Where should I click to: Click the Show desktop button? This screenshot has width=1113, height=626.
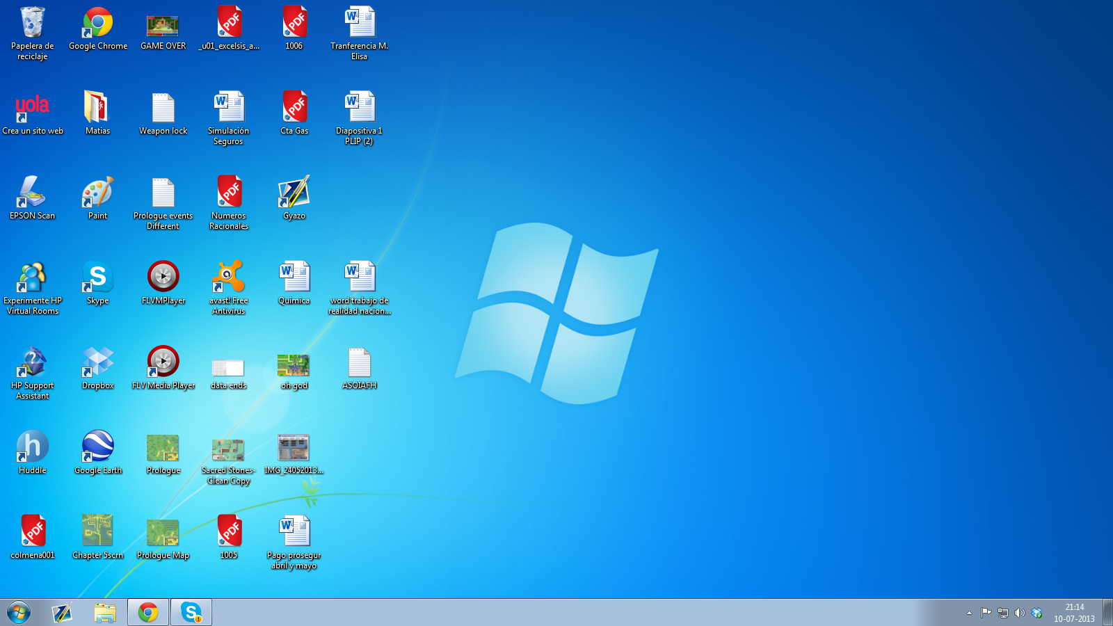(1107, 613)
